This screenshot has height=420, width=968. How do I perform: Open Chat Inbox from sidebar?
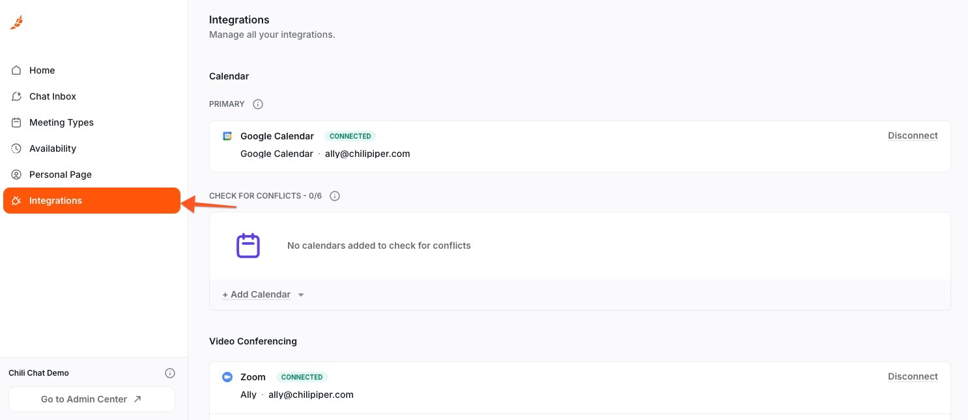tap(52, 96)
